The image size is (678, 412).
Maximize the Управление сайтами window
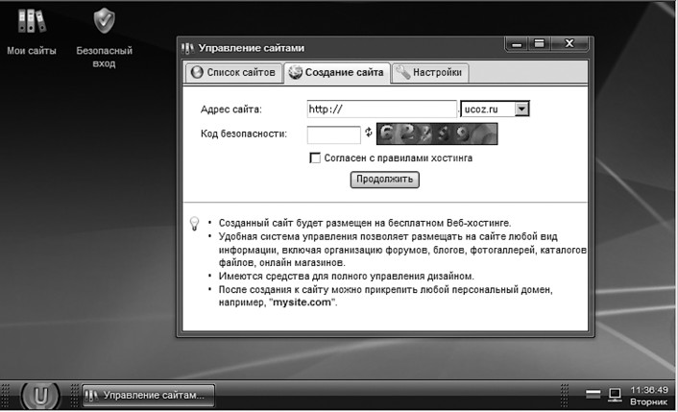click(539, 44)
